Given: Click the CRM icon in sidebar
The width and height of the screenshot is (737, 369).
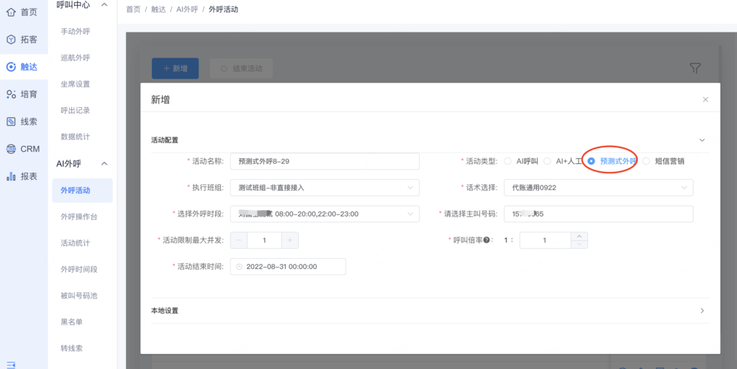Looking at the screenshot, I should 11,149.
